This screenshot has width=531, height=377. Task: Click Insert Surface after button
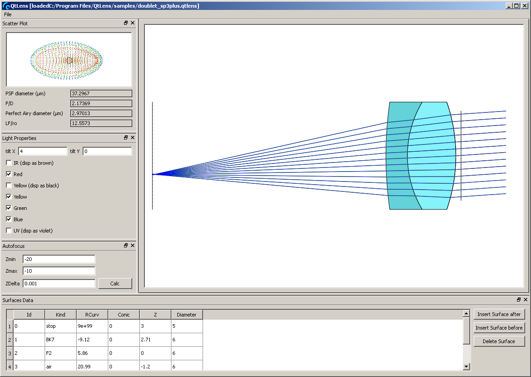[499, 314]
